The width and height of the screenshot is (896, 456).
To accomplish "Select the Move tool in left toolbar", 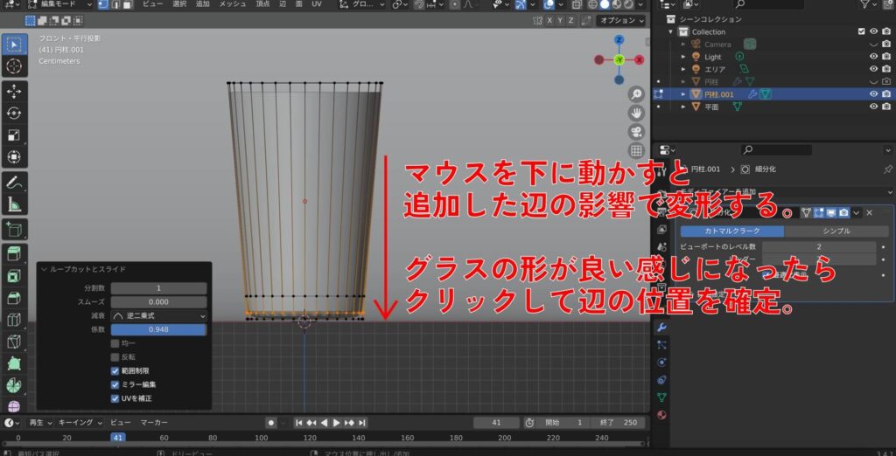I will (x=14, y=92).
